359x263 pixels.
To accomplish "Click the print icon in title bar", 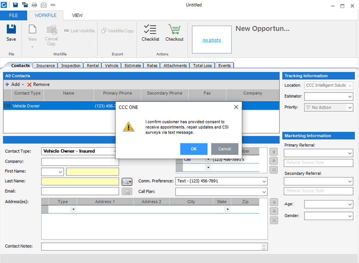I will (34, 5).
